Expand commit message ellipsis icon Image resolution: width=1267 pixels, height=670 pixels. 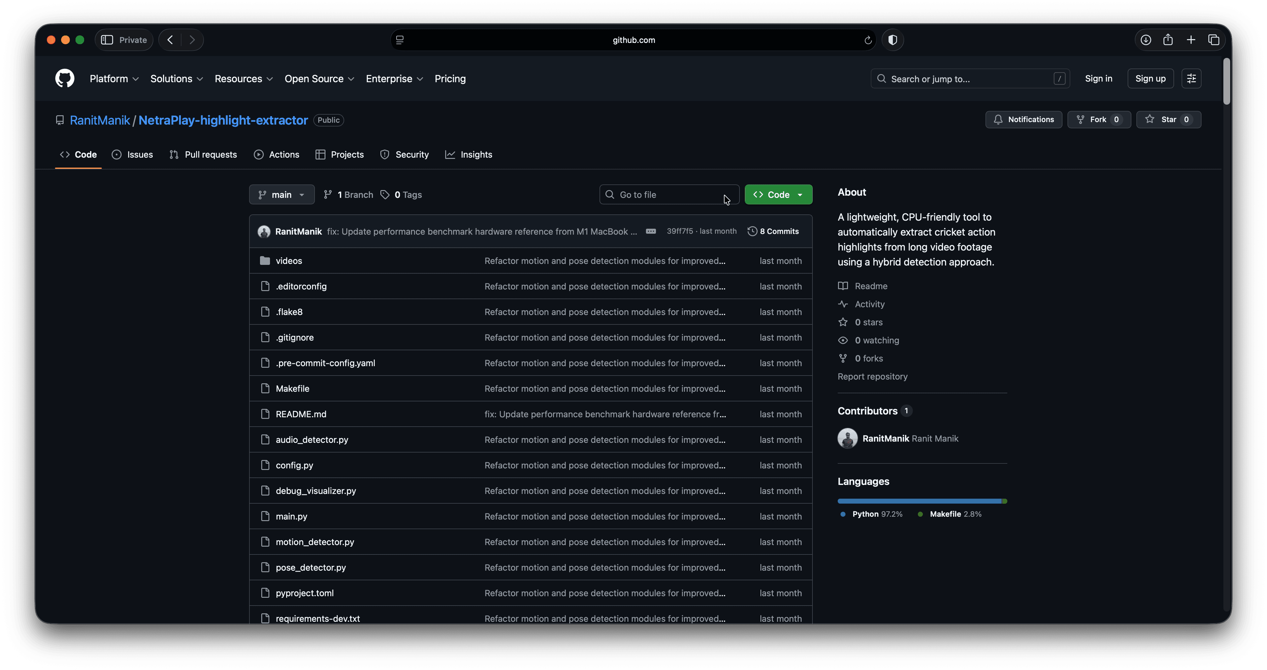[651, 231]
